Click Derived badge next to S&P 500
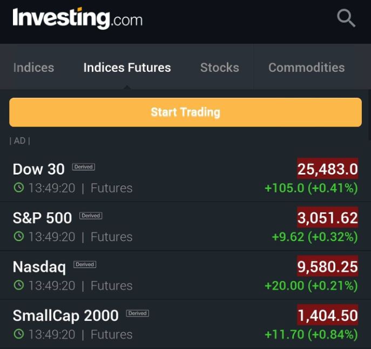This screenshot has height=349, width=371. [91, 216]
